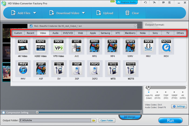Switch to the TV tab
The height and width of the screenshot is (126, 189).
(168, 33)
